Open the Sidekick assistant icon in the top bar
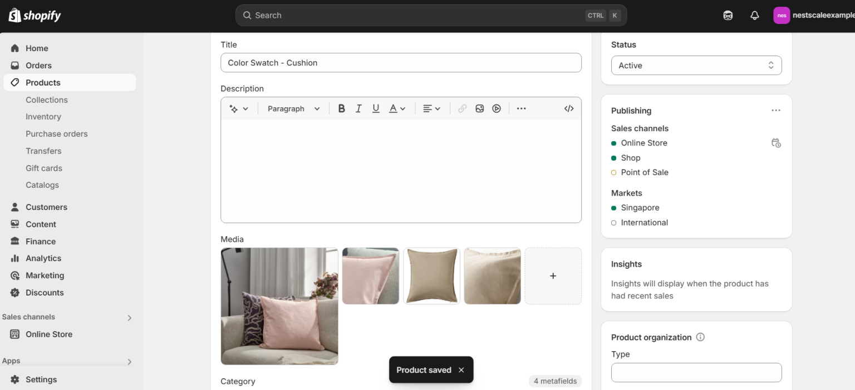The width and height of the screenshot is (855, 390). (x=728, y=15)
